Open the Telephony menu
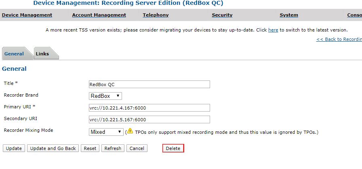The height and width of the screenshot is (169, 362). point(156,15)
